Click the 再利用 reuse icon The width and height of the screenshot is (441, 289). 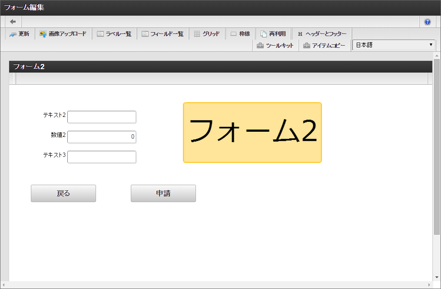[273, 33]
